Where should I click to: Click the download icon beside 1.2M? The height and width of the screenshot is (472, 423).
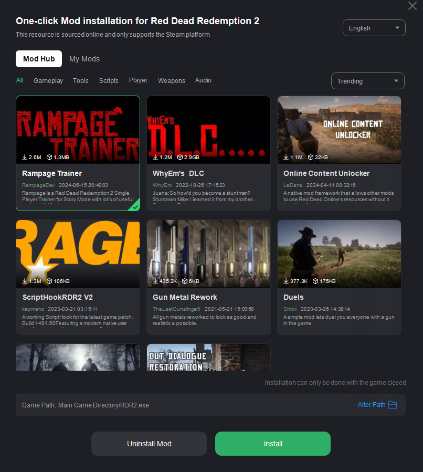[x=155, y=157]
